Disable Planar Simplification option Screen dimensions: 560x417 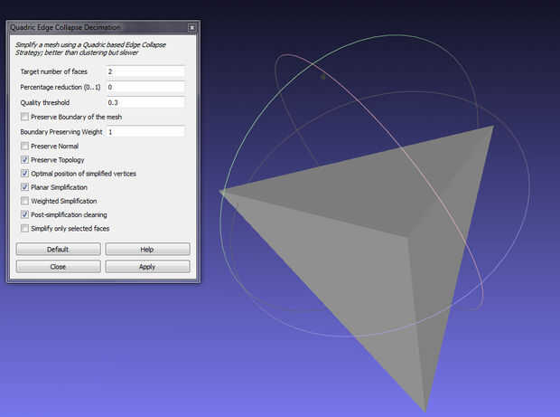click(24, 187)
